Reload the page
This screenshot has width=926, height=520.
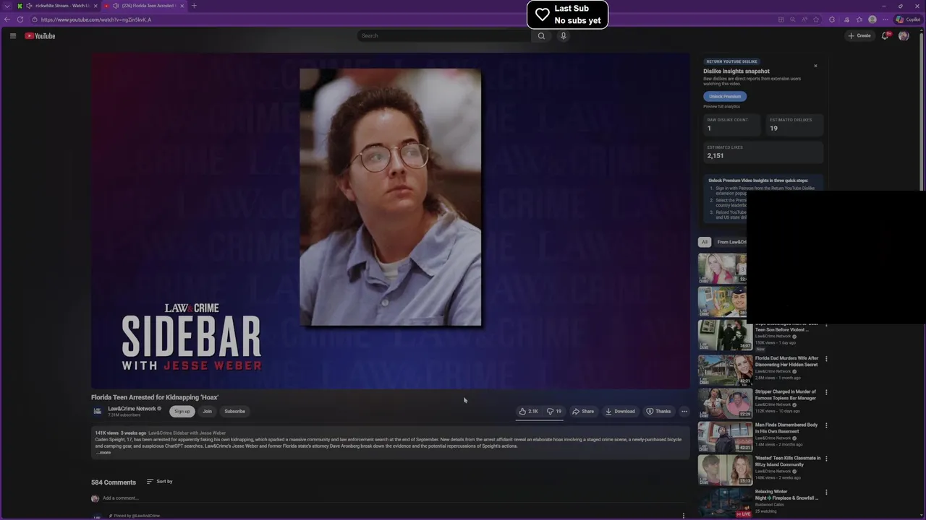pos(20,19)
